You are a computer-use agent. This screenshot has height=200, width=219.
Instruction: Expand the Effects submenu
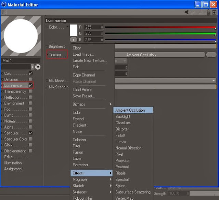[x=91, y=173]
